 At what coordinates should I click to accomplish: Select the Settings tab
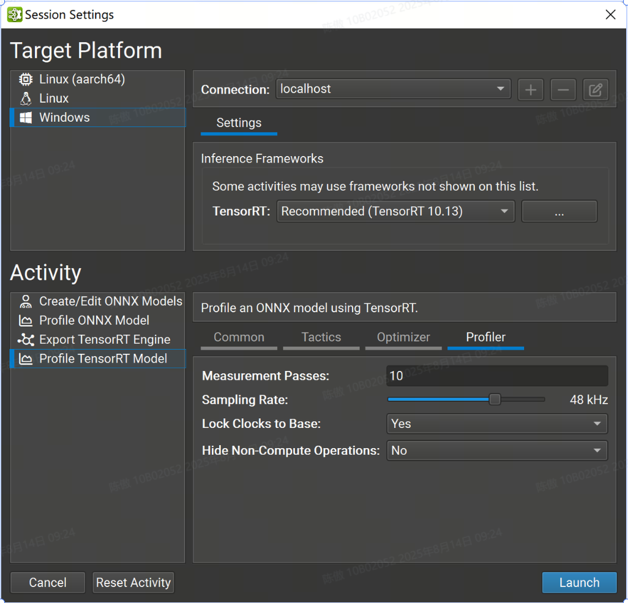[x=239, y=123]
